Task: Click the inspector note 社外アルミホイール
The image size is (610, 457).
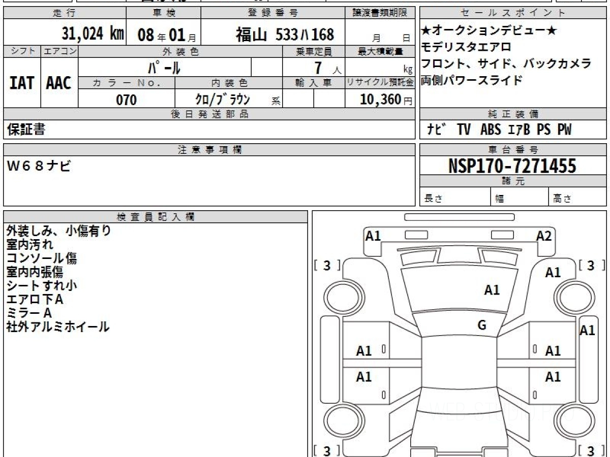Action: tap(57, 327)
